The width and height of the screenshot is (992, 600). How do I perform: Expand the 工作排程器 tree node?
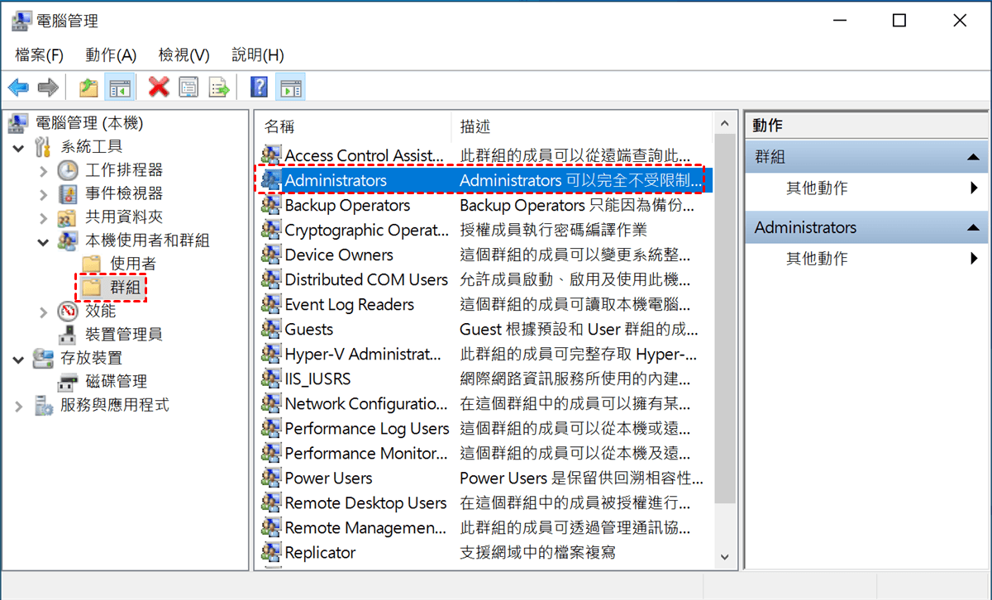(x=44, y=170)
